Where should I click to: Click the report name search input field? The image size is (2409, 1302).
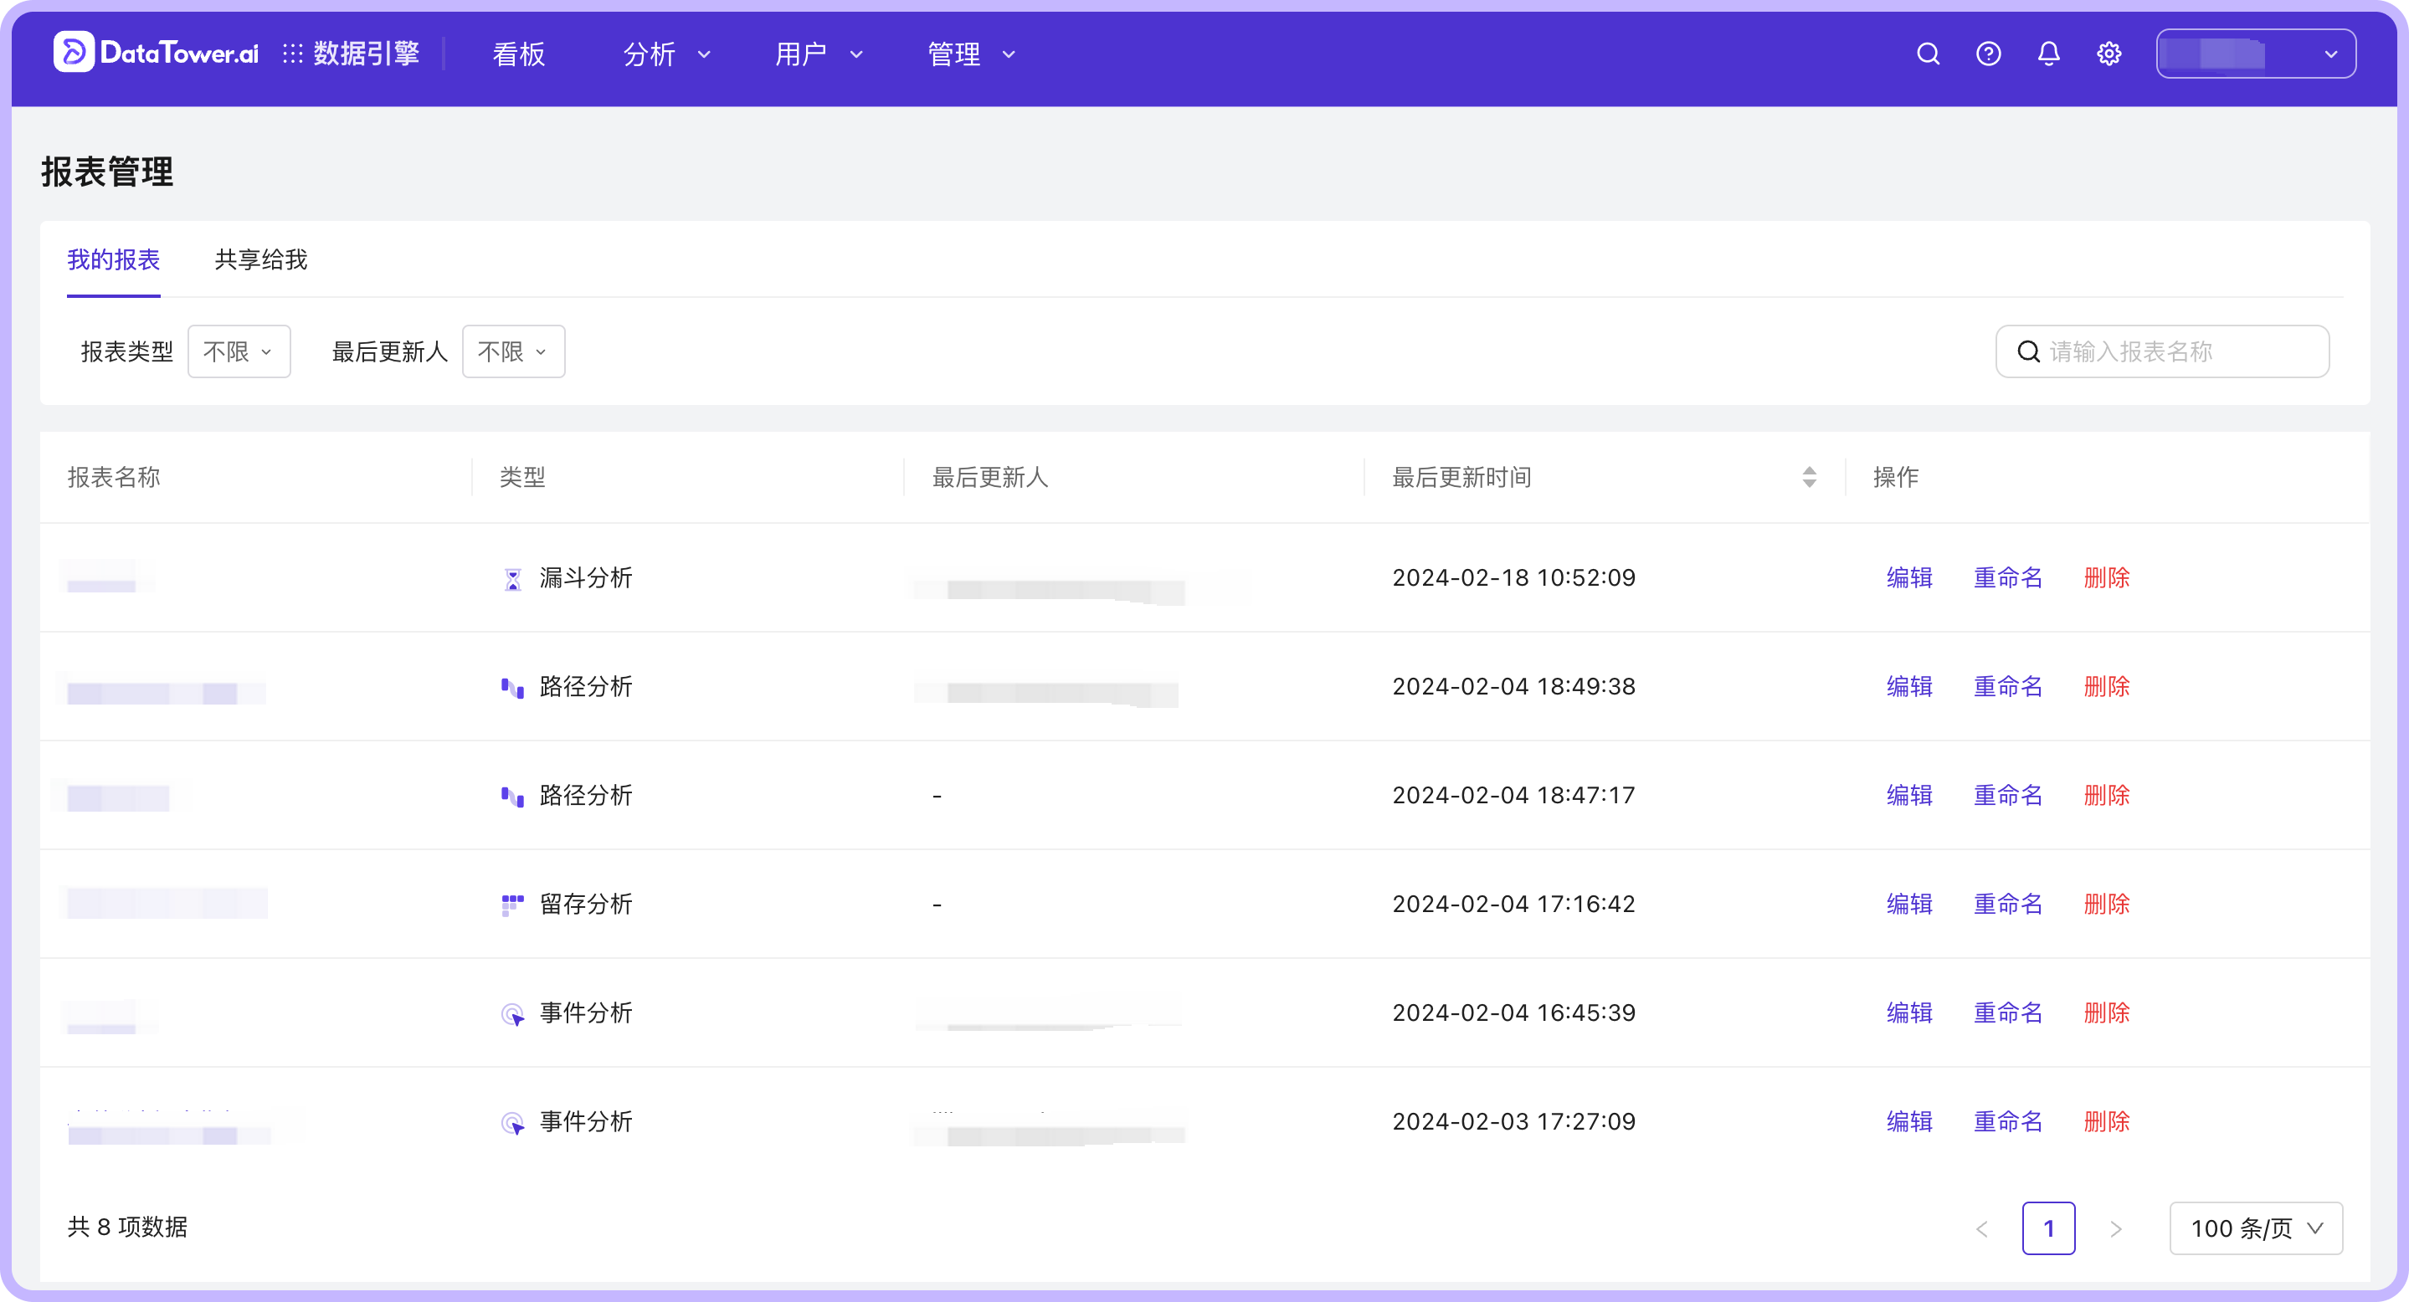2161,351
